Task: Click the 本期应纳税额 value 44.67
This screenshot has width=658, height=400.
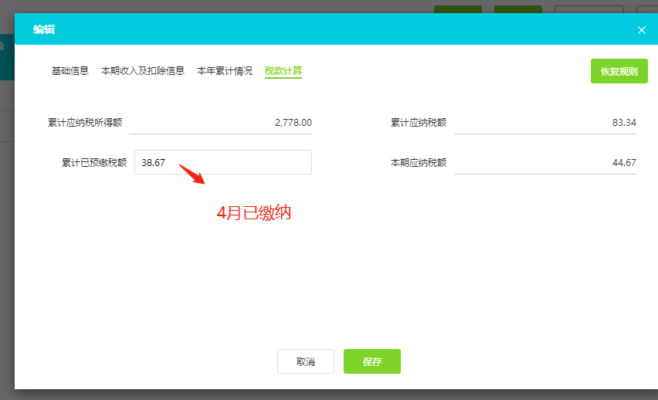Action: [x=624, y=162]
